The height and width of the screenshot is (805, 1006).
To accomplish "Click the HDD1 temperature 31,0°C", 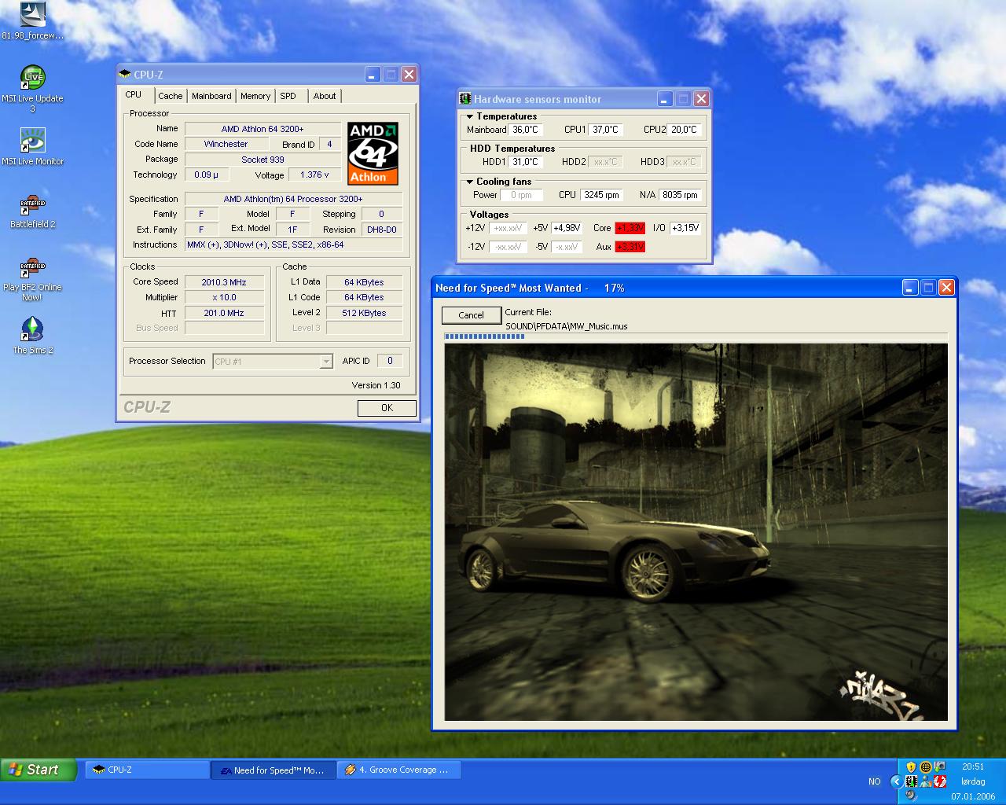I will tap(525, 162).
